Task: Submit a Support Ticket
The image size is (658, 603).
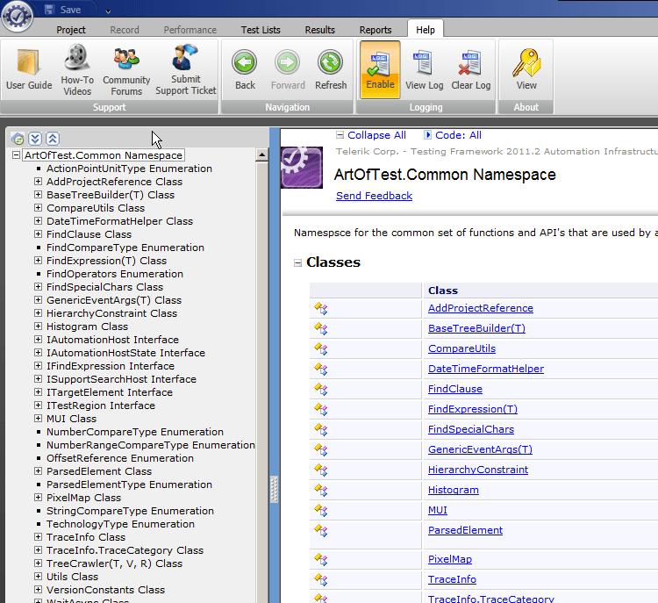Action: (x=185, y=69)
